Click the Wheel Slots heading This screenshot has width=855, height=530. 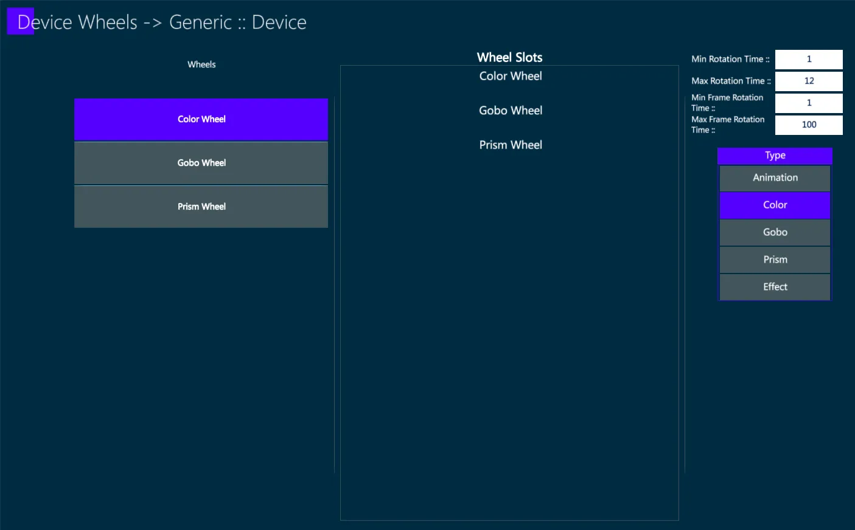[x=509, y=57]
